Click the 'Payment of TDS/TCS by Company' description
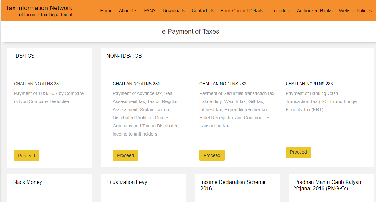This screenshot has width=376, height=202. tap(49, 97)
